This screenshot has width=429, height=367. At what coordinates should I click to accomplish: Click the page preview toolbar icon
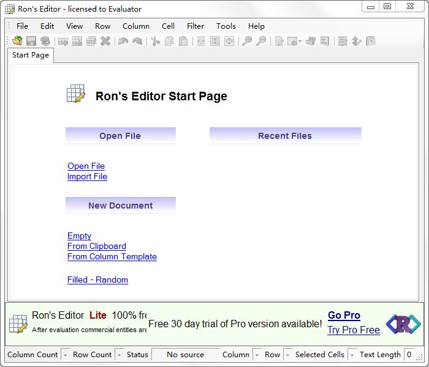coord(324,41)
